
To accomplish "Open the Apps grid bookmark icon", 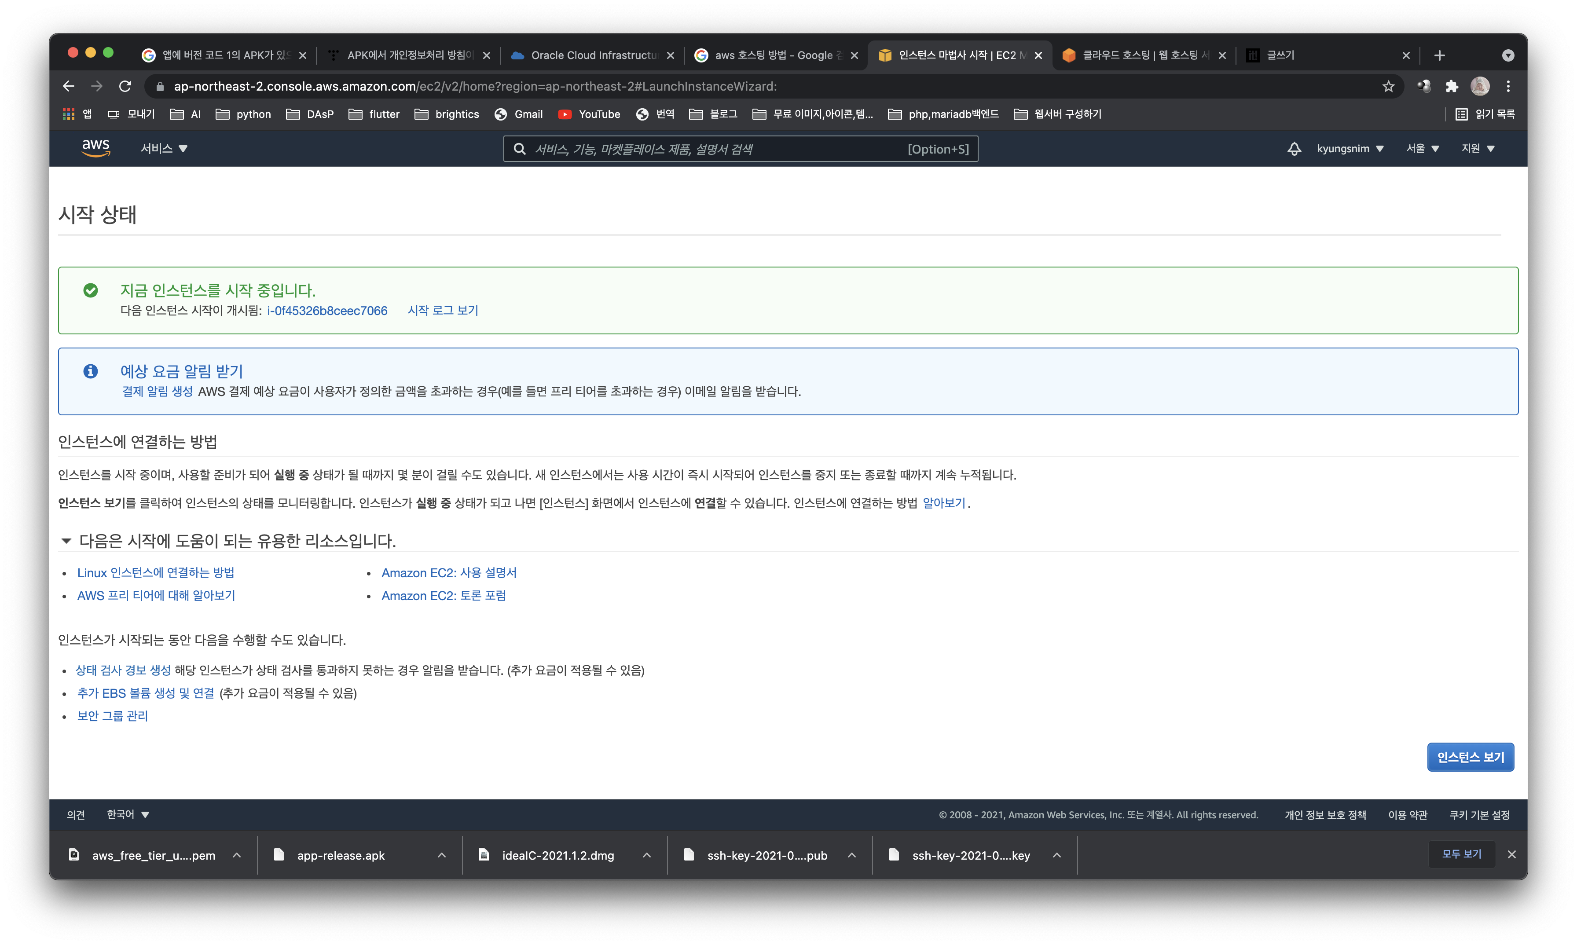I will click(x=69, y=114).
